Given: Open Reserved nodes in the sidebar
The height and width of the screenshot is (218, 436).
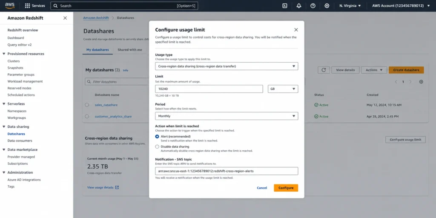Looking at the screenshot, I should tap(20, 88).
